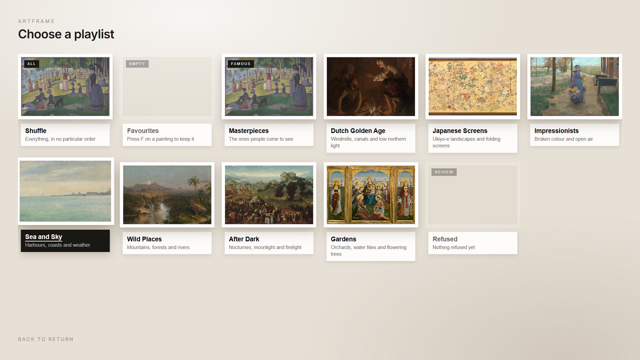The image size is (640, 360).
Task: Click 'The ones people come to see' text
Action: coord(261,139)
